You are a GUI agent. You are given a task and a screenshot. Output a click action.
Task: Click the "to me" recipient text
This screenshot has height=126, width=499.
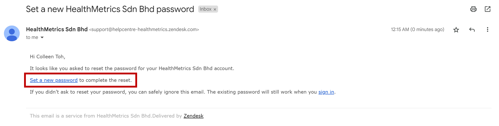32,37
